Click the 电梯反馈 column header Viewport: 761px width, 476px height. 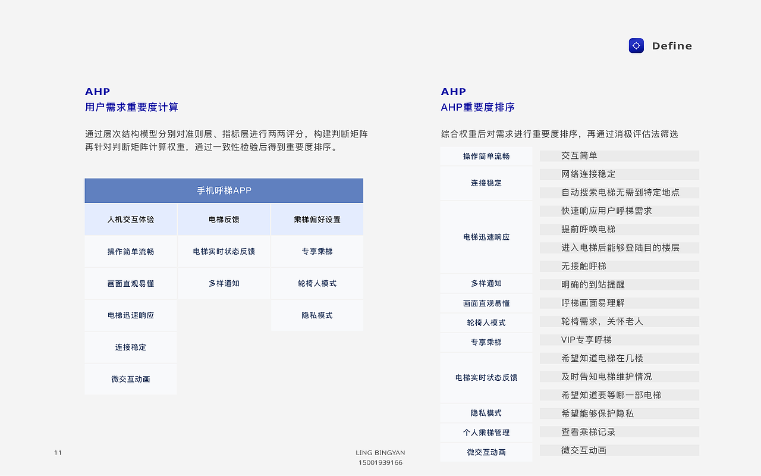(x=224, y=219)
